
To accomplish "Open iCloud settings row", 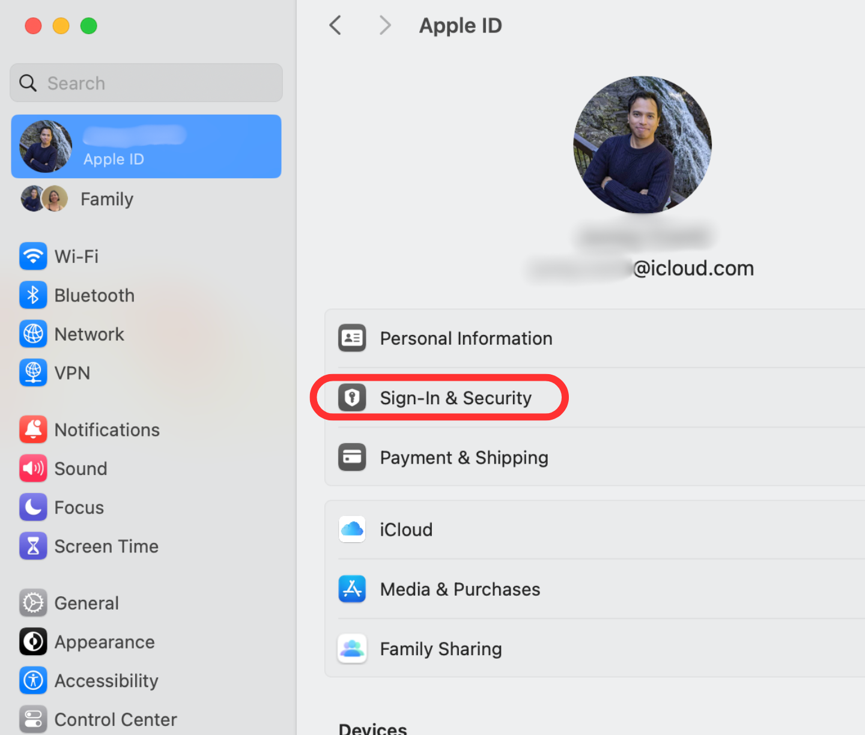I will (x=595, y=529).
